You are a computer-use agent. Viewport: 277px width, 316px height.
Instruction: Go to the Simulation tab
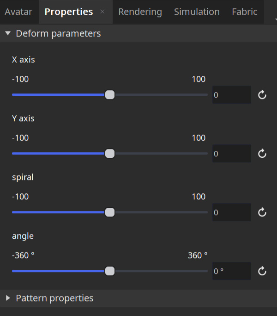[x=197, y=12]
